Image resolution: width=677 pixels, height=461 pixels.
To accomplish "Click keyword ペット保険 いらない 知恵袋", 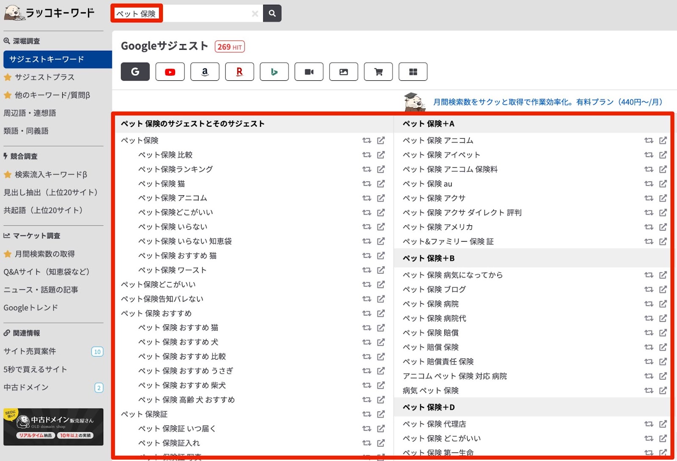I will click(x=185, y=241).
